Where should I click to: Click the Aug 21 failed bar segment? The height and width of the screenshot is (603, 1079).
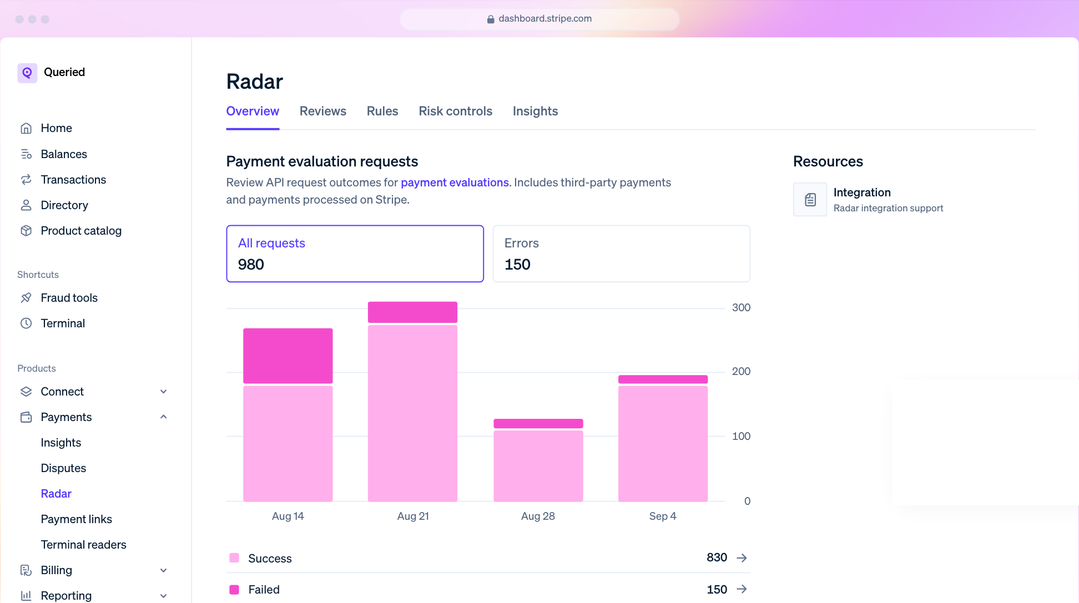click(413, 312)
